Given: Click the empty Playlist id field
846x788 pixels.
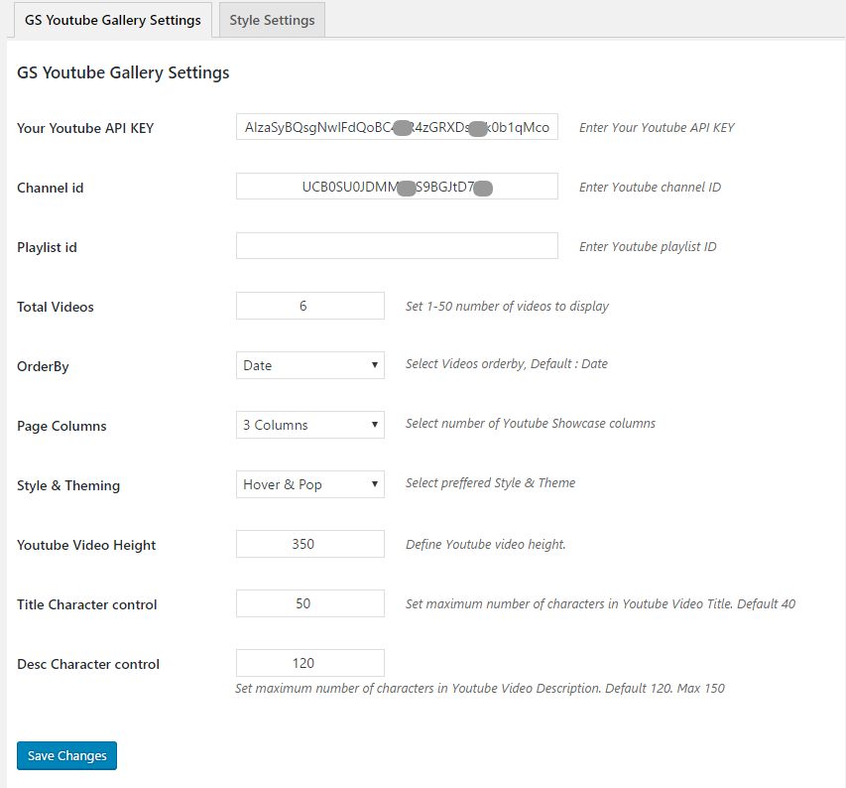Looking at the screenshot, I should tap(397, 245).
